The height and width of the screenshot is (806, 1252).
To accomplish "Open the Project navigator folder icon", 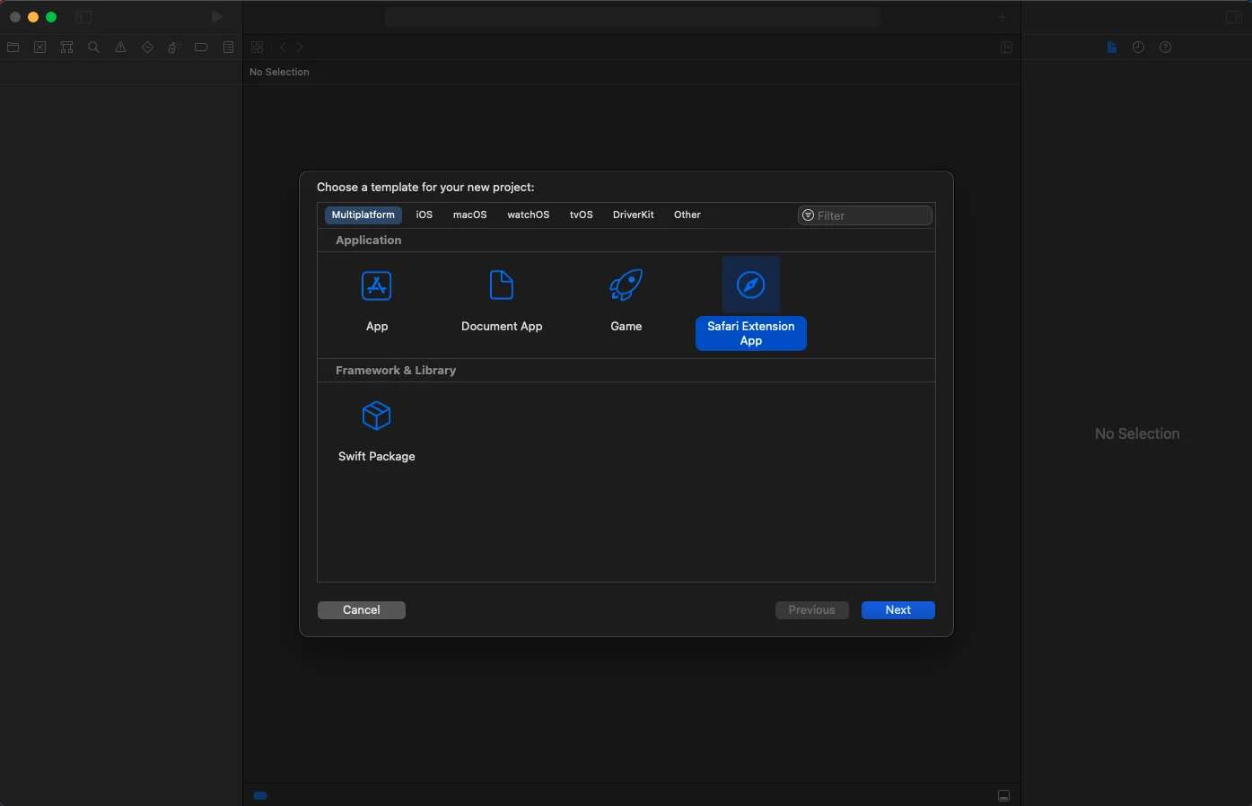I will click(13, 48).
